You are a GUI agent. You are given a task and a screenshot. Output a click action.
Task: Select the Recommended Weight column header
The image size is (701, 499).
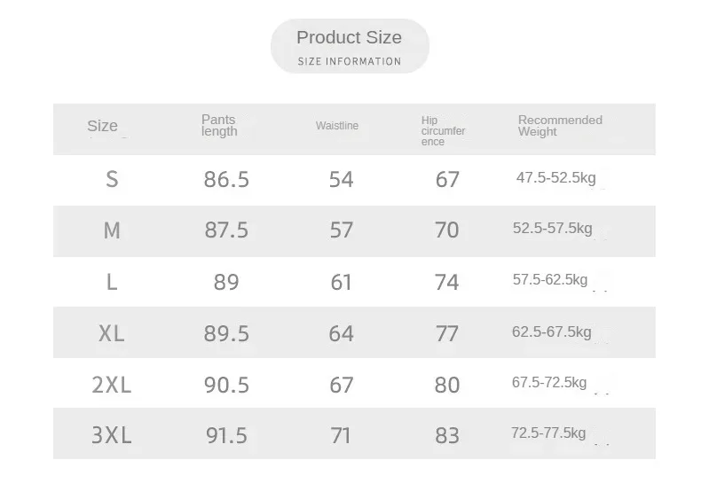point(560,126)
